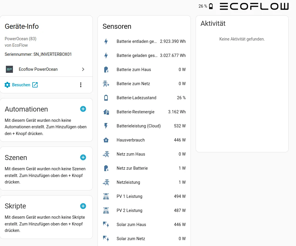Click the Batterie geladen gesamt lightning icon
The image size is (296, 246).
(x=106, y=55)
